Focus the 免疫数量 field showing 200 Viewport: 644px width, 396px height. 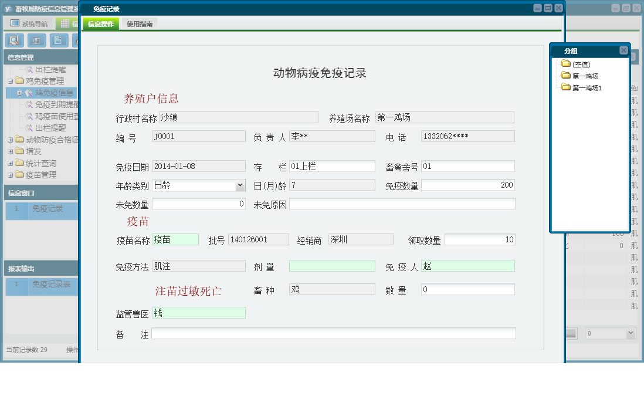pyautogui.click(x=467, y=185)
